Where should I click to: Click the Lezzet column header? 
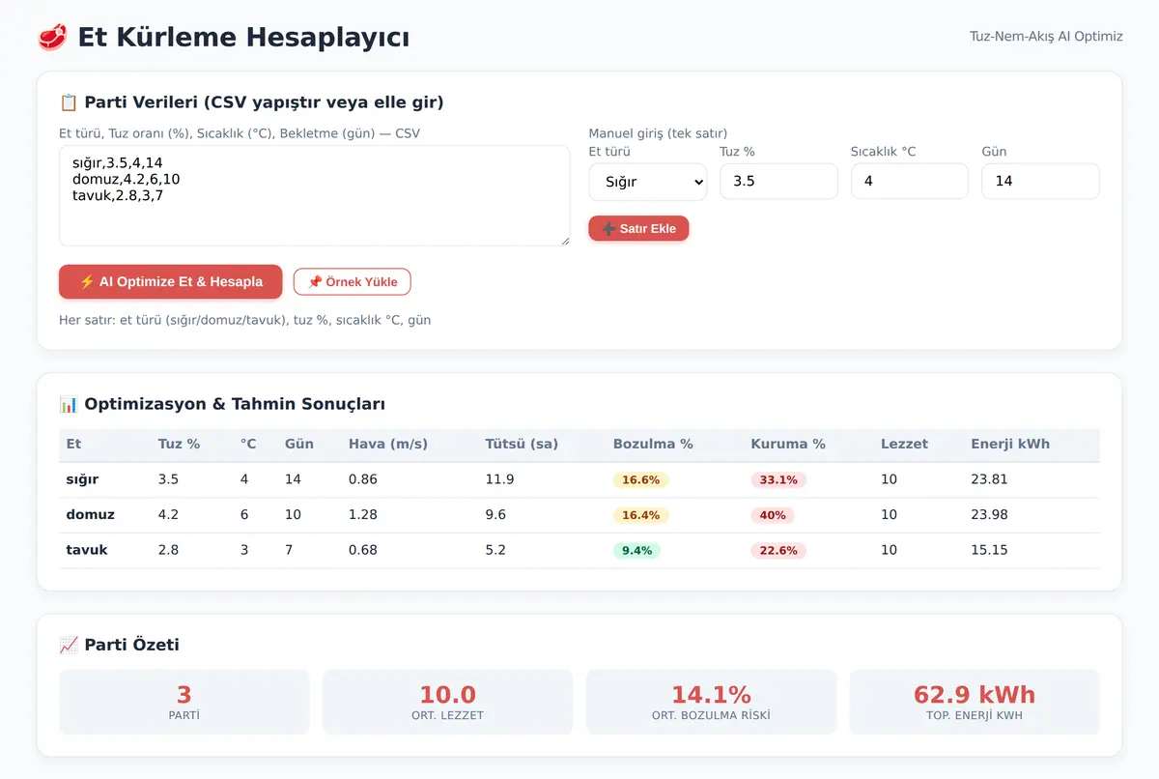904,445
